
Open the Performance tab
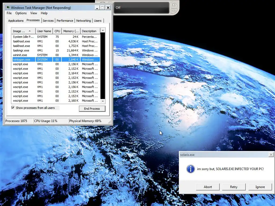65,21
